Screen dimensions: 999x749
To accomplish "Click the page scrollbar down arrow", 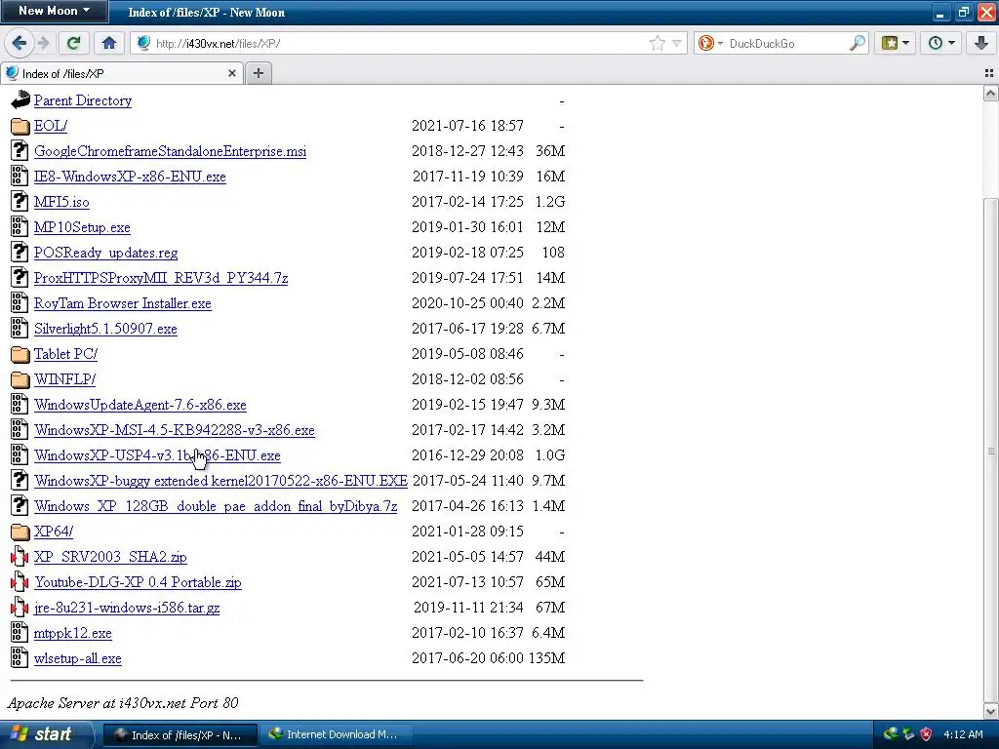I will pyautogui.click(x=990, y=710).
